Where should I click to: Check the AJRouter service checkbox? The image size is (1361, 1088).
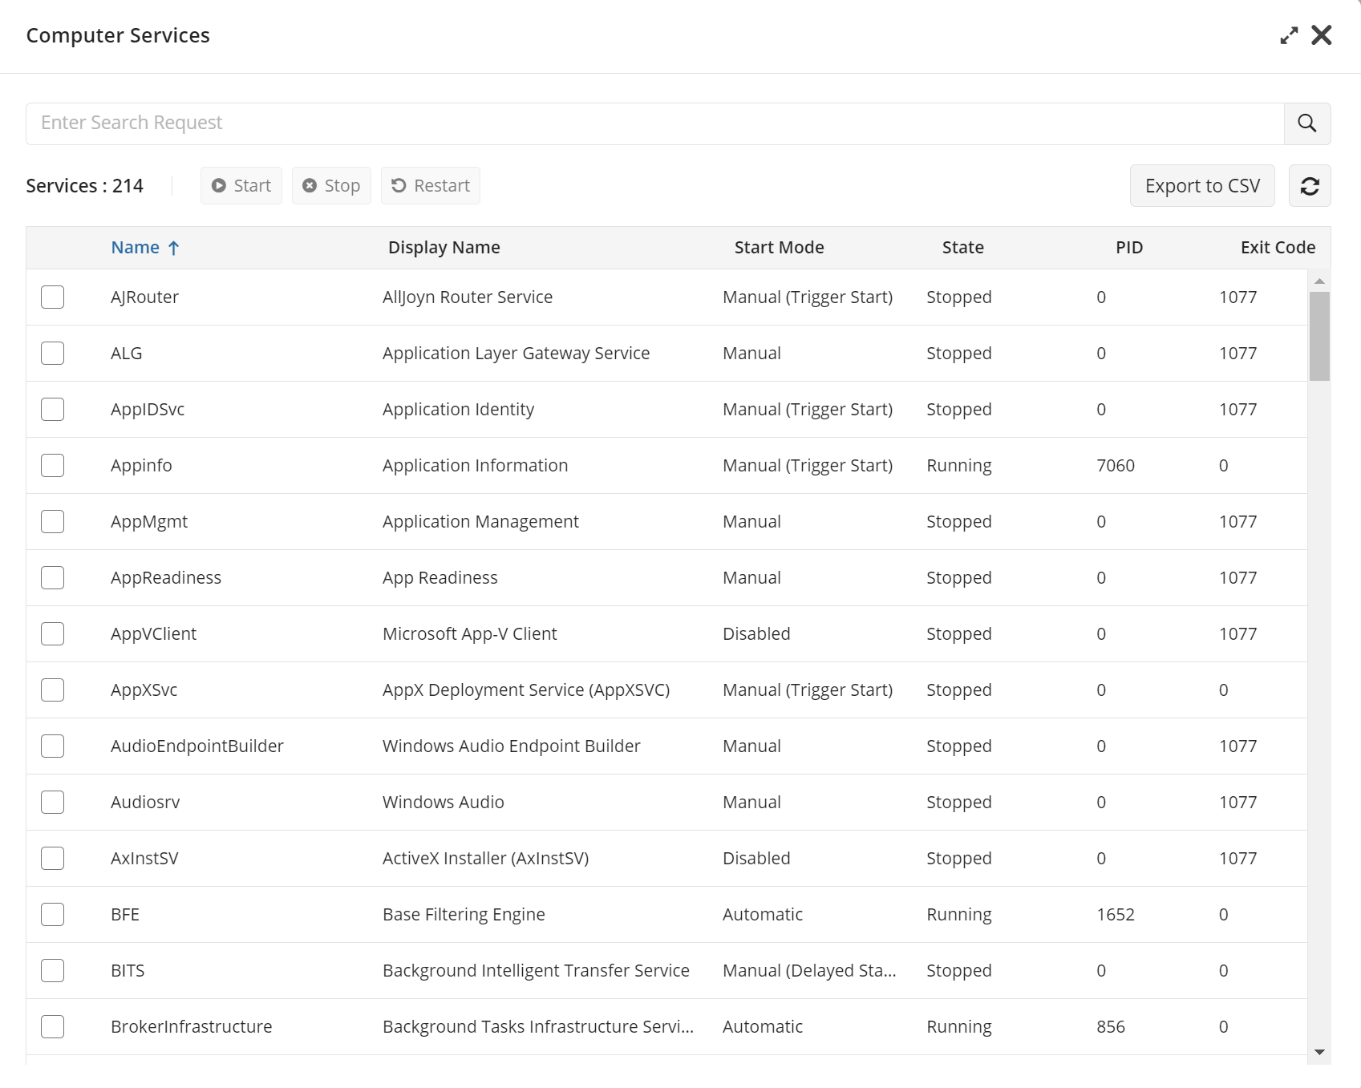click(53, 297)
